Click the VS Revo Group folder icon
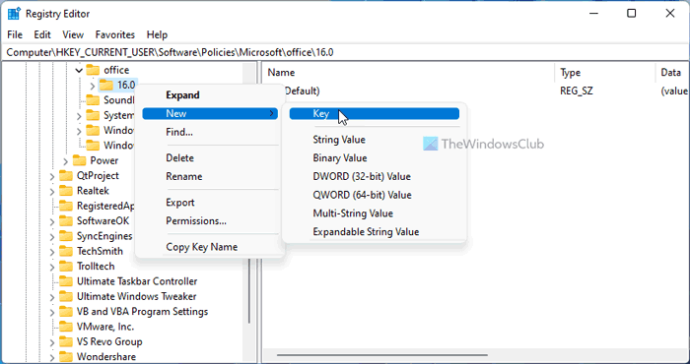Screen dimensions: 690x364 [66, 341]
